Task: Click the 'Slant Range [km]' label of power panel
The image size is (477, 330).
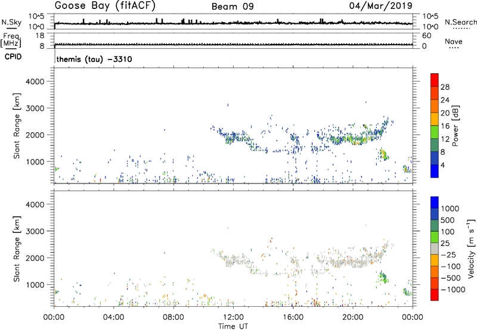Action: click(17, 126)
